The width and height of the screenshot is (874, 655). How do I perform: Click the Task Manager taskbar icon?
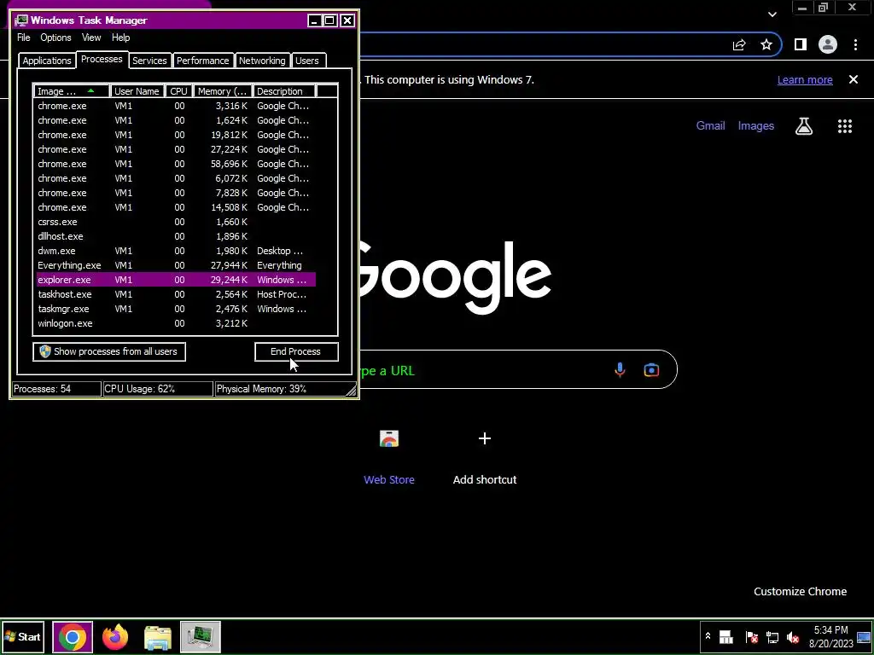(x=201, y=637)
